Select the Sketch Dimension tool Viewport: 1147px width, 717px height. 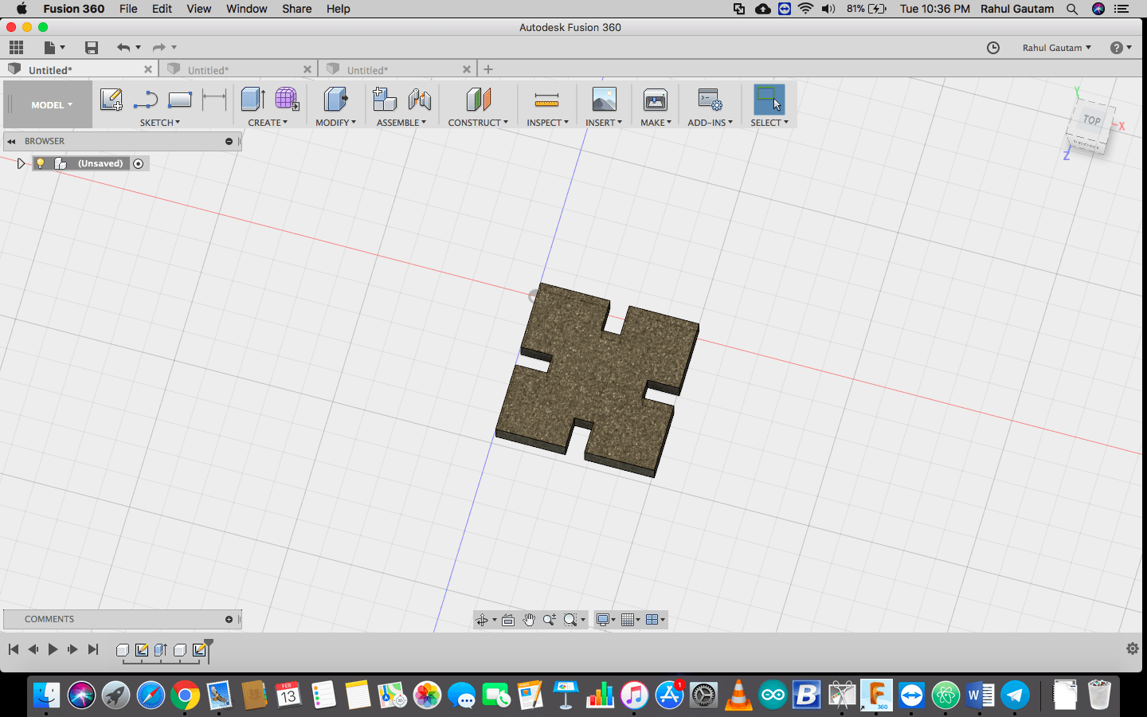coord(214,100)
